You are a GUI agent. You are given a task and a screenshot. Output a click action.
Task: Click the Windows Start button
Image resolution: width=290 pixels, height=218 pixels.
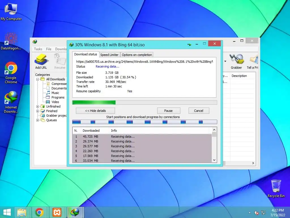(x=7, y=212)
